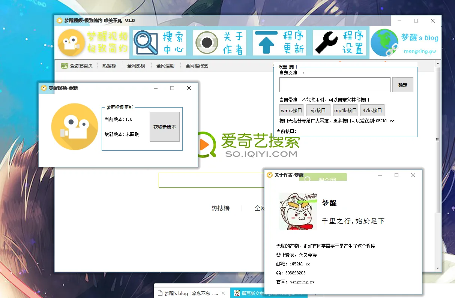This screenshot has height=298, width=455.
Task: Click the iQIYI green logo in navigation bar
Action: (x=64, y=66)
